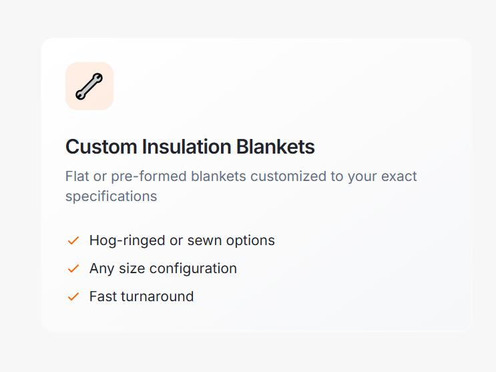496x372 pixels.
Task: Select the Custom Insulation Blankets heading
Action: point(190,147)
